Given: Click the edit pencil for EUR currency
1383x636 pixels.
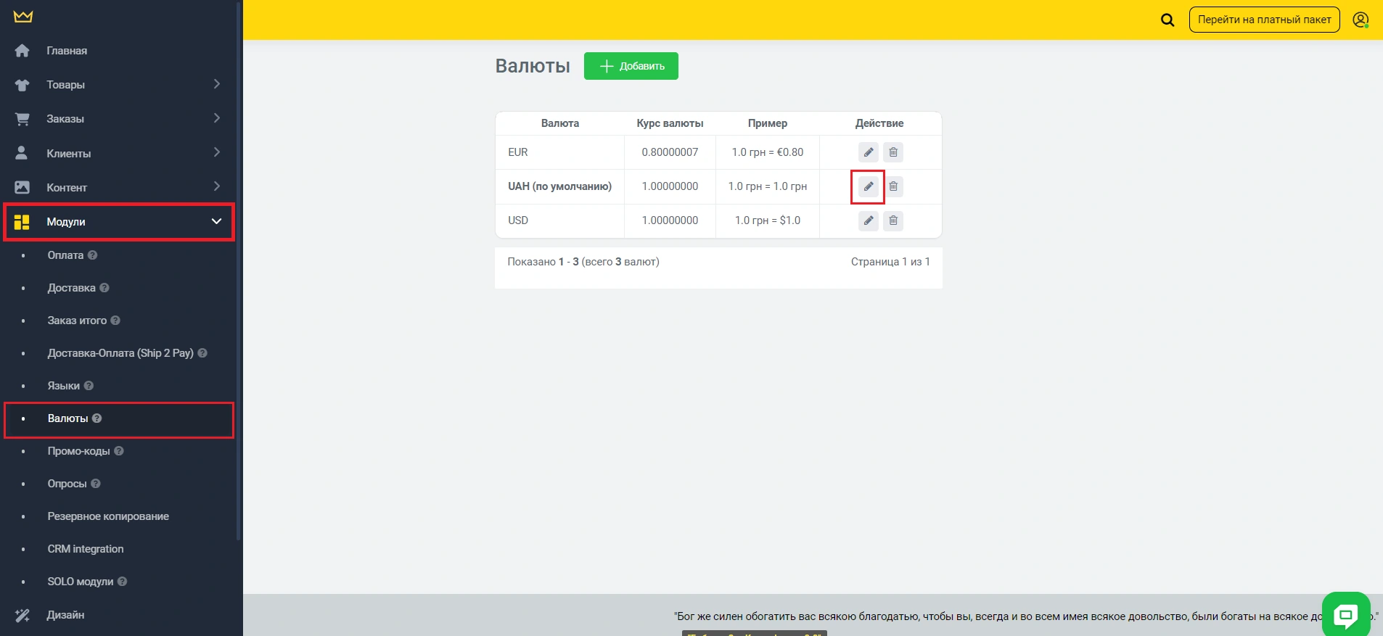Looking at the screenshot, I should tap(868, 152).
